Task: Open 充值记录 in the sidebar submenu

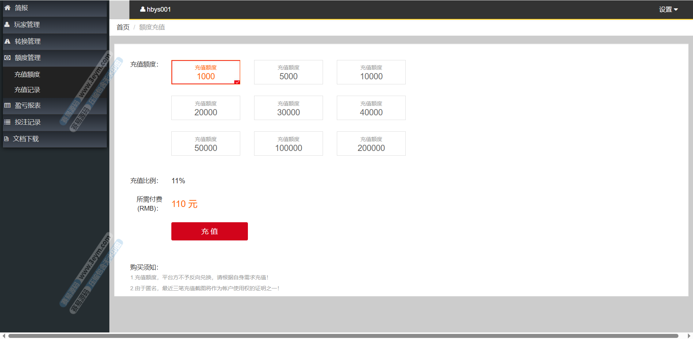Action: click(x=27, y=90)
